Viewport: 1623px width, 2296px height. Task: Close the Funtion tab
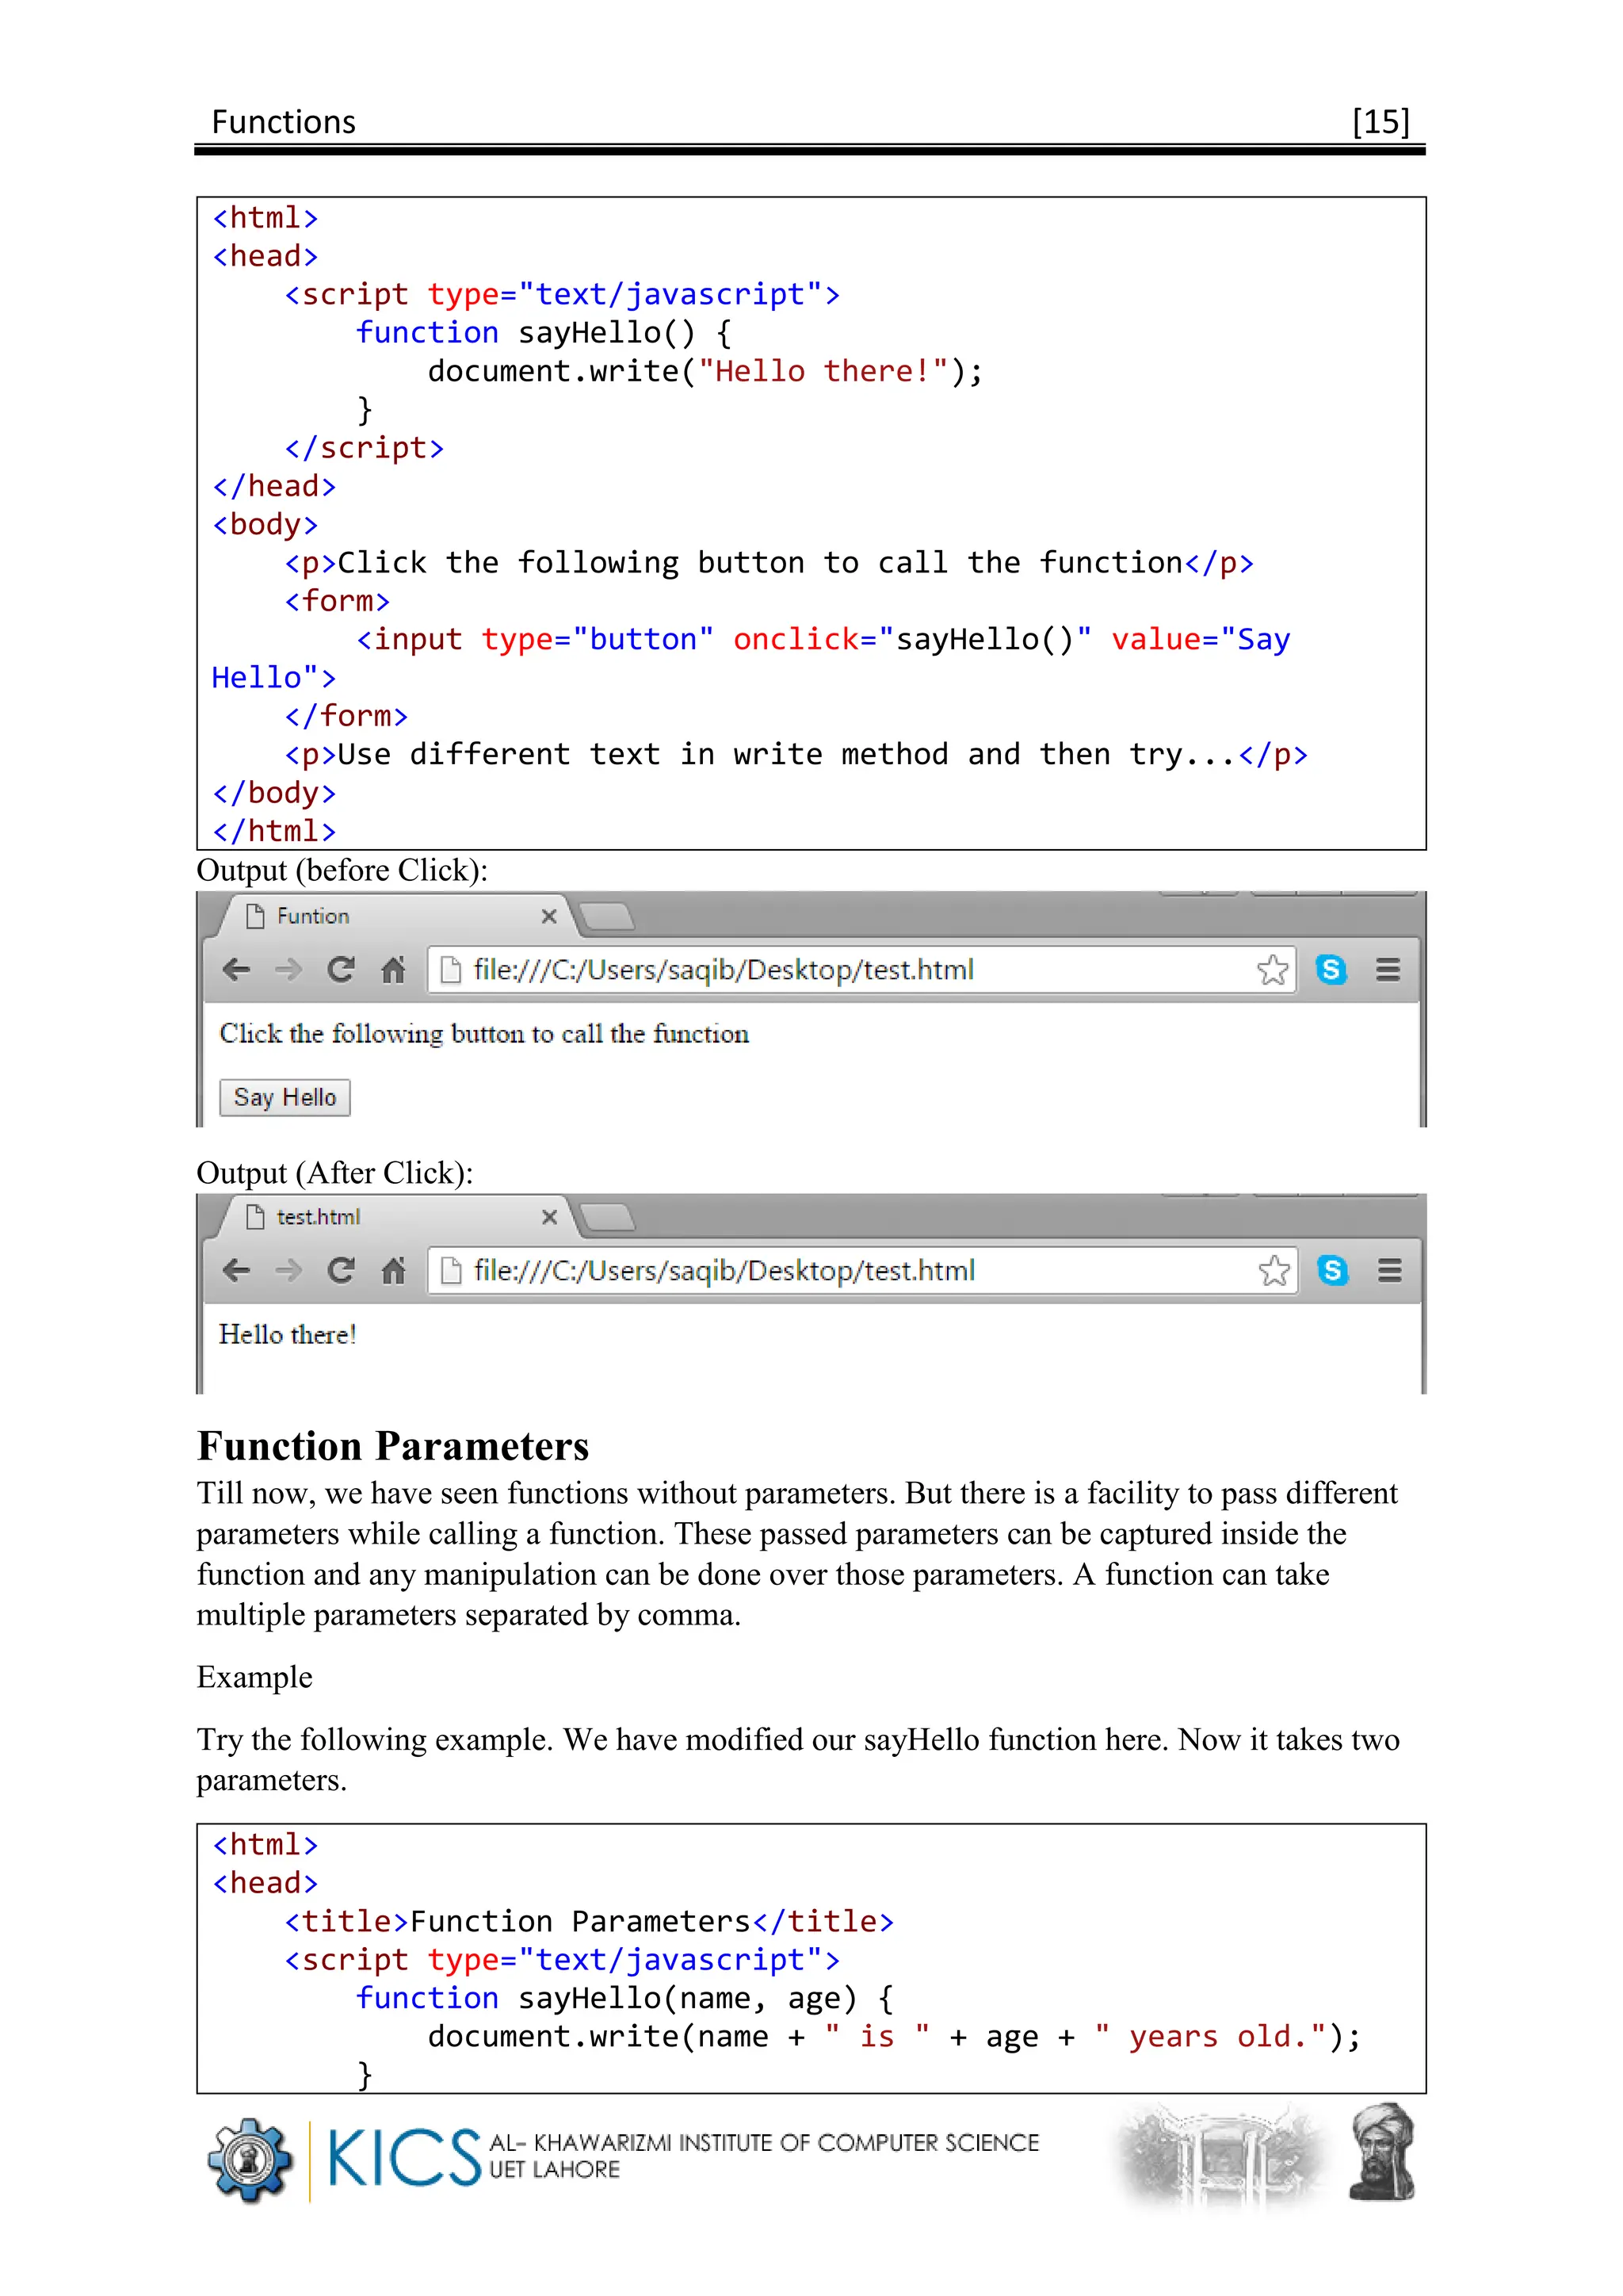[x=548, y=916]
